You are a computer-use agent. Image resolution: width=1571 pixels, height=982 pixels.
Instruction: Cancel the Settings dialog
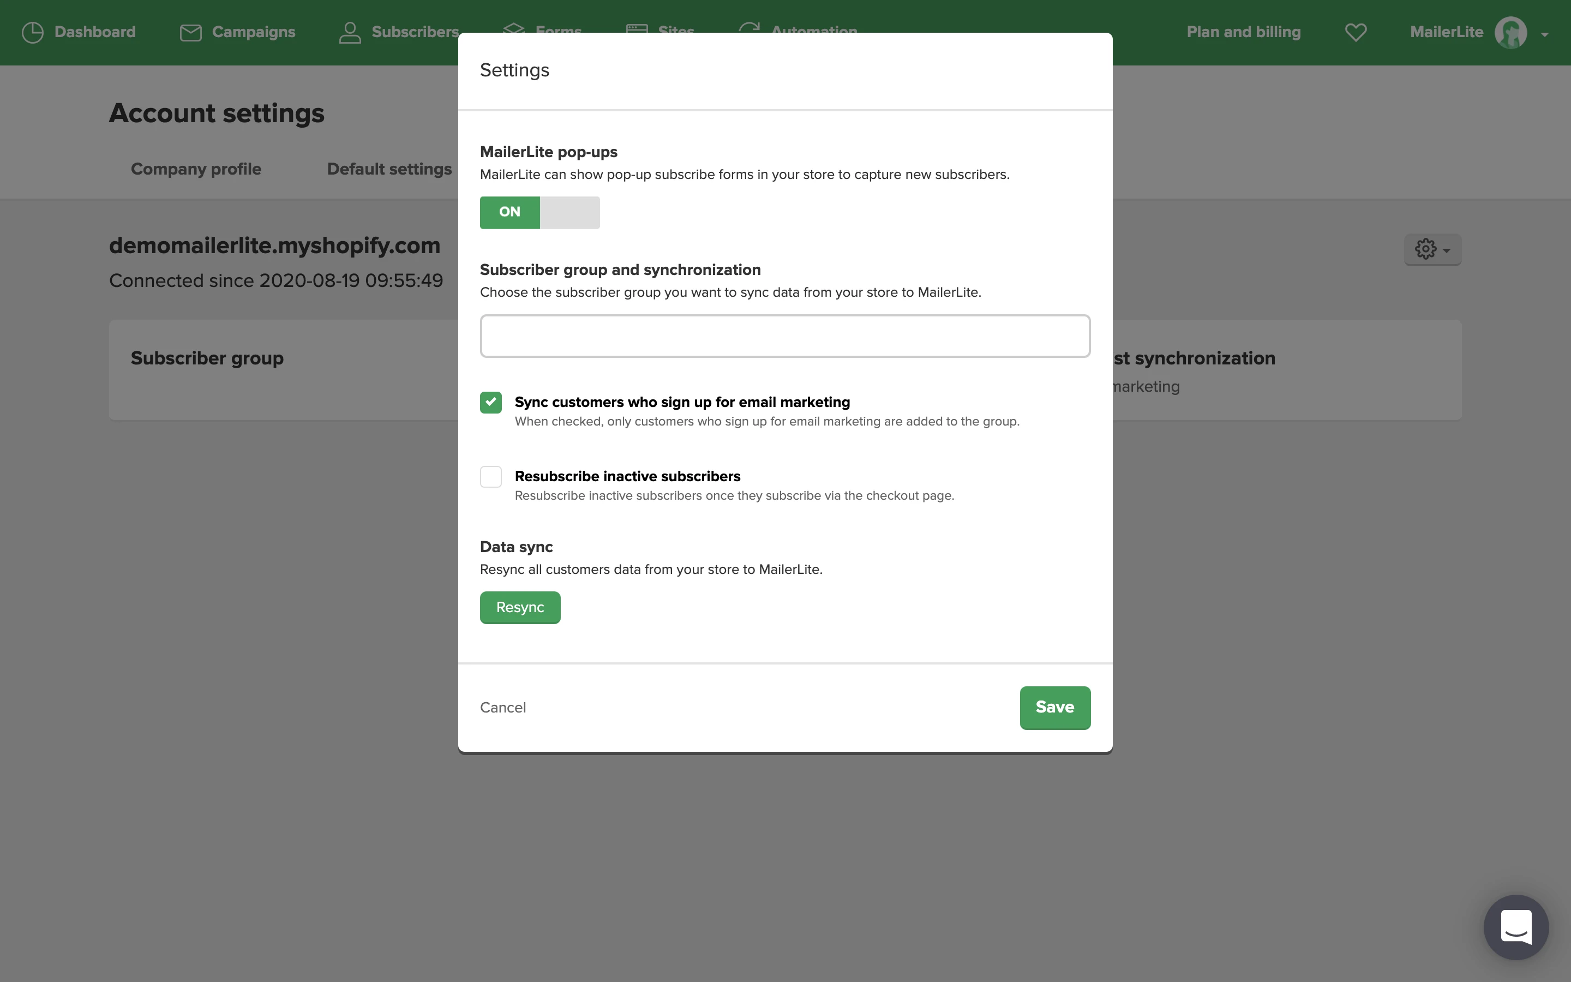502,707
